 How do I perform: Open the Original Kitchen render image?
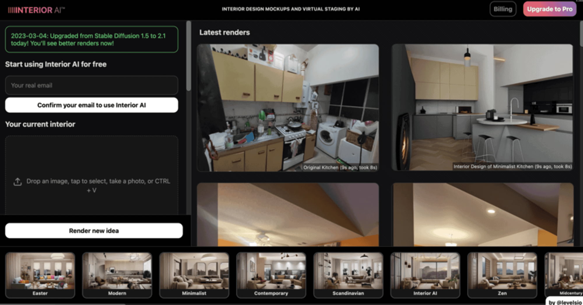[288, 108]
